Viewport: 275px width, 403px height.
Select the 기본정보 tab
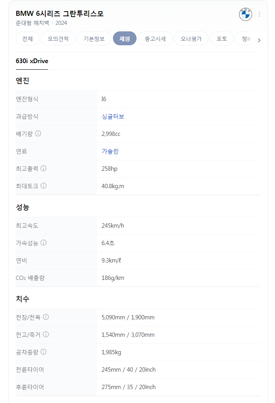point(94,39)
